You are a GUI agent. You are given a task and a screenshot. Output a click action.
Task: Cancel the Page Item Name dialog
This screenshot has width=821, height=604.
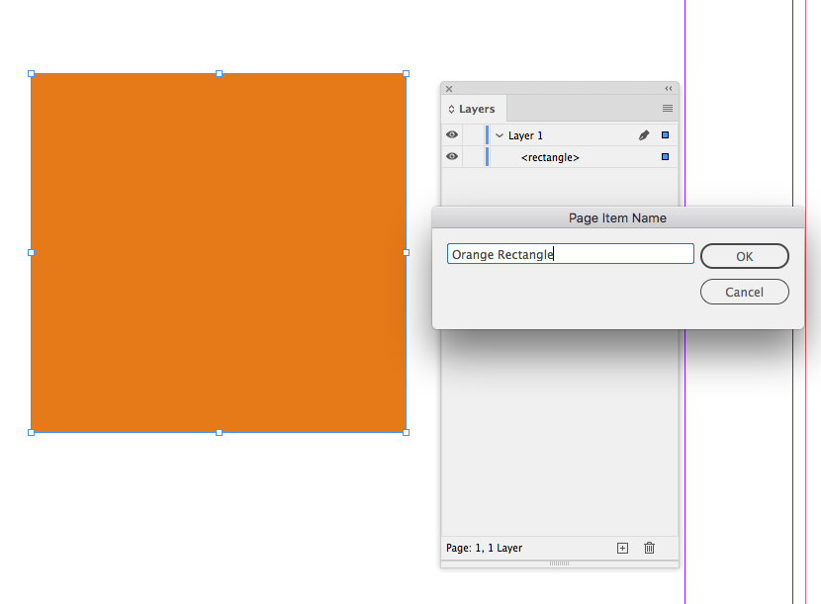[x=744, y=292]
